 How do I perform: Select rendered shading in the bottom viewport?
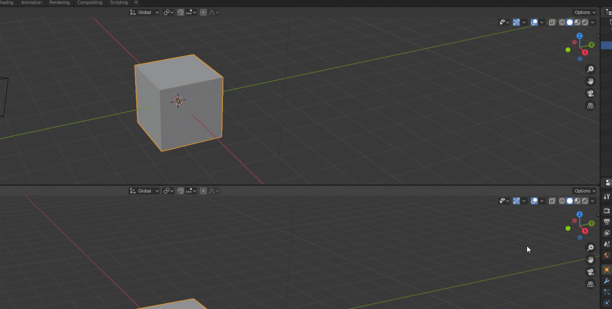pyautogui.click(x=585, y=201)
